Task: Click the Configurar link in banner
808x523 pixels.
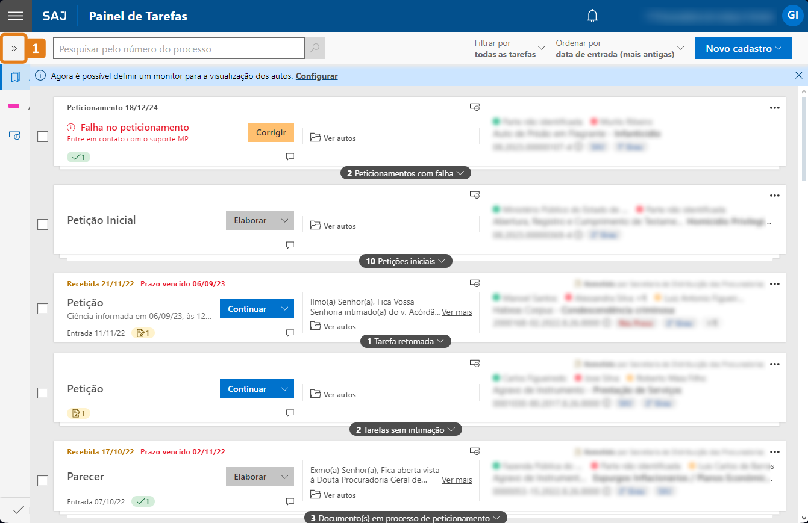Action: click(x=316, y=76)
